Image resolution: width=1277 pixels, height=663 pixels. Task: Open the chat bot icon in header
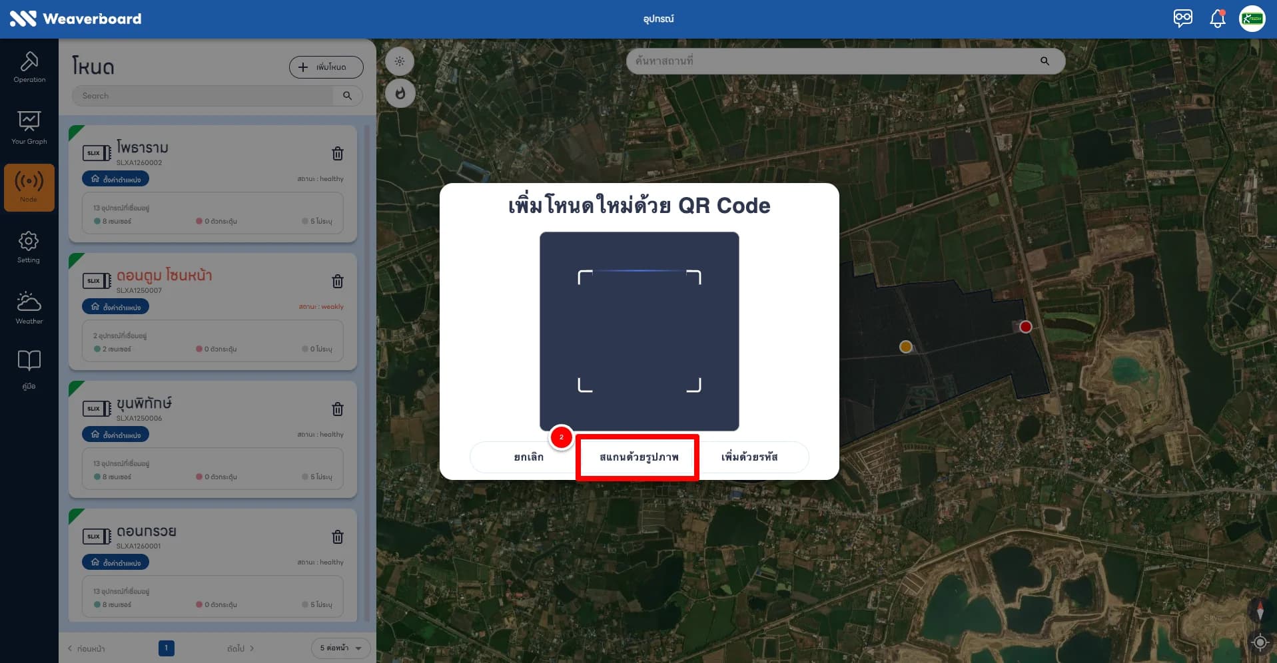(1183, 18)
